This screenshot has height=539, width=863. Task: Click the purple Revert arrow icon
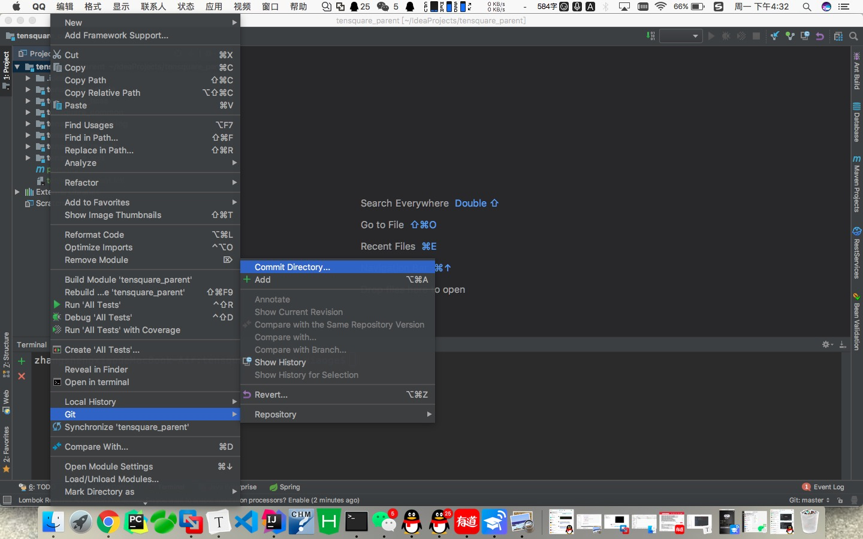(820, 36)
